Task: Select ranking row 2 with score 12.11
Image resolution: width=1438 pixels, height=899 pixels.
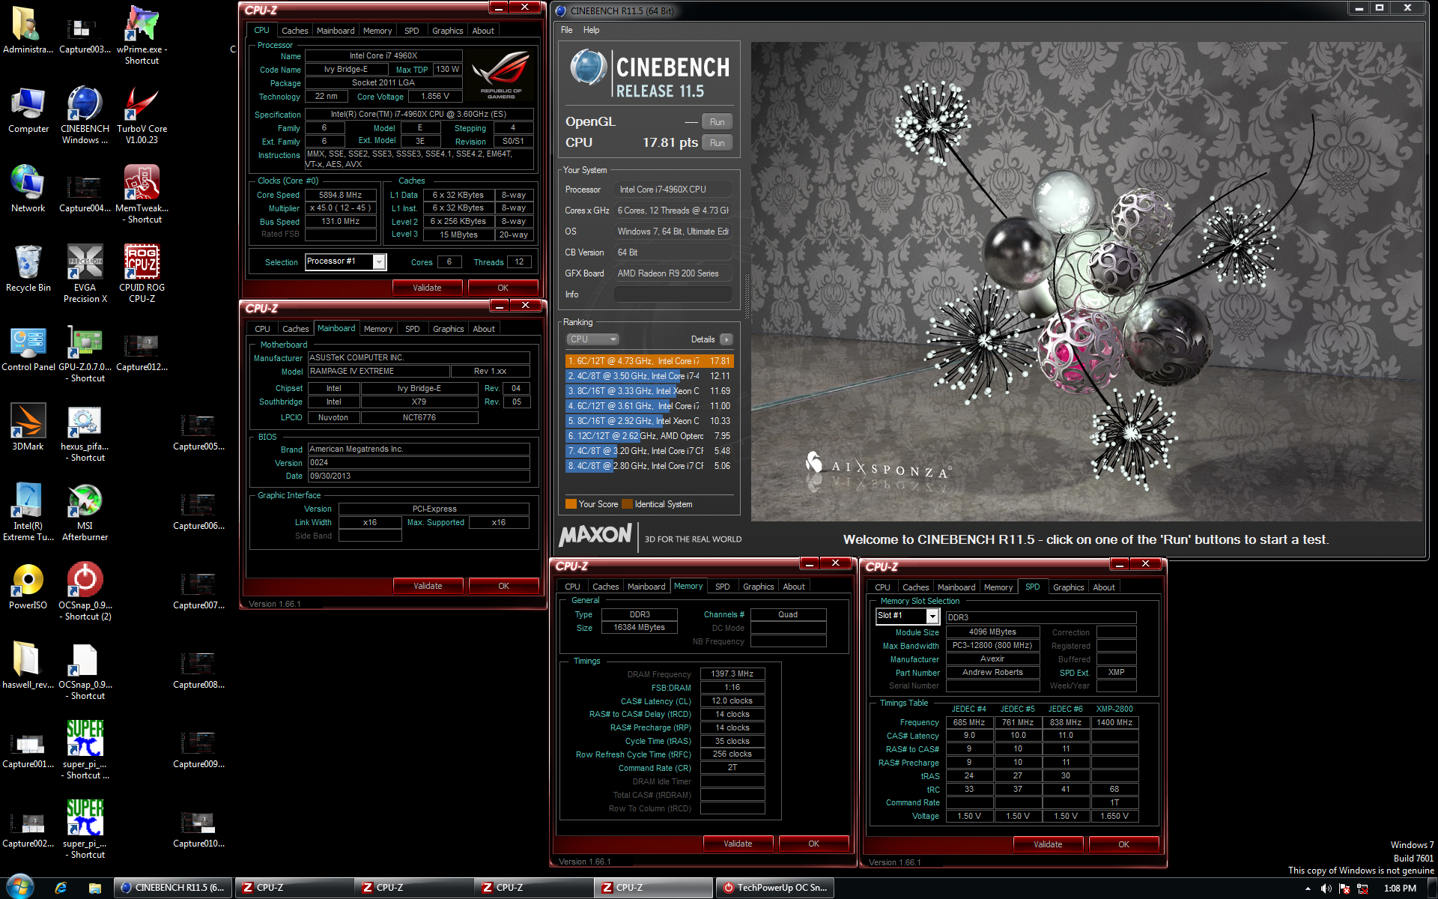Action: point(649,376)
